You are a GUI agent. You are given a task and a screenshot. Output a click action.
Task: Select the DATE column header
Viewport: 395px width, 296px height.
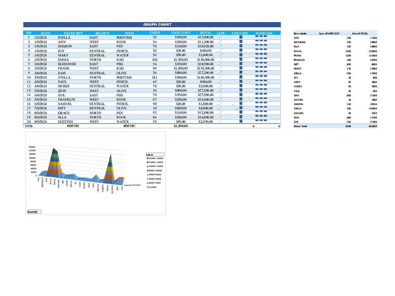pos(45,33)
